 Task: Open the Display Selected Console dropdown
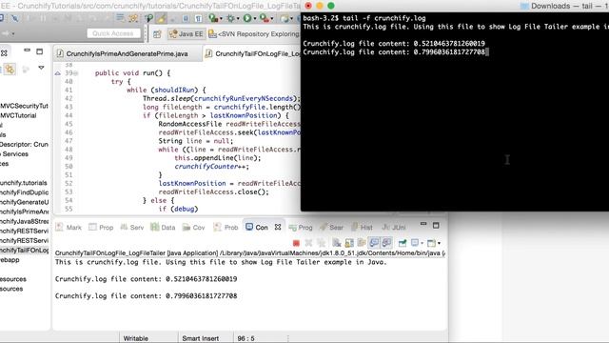click(x=422, y=244)
